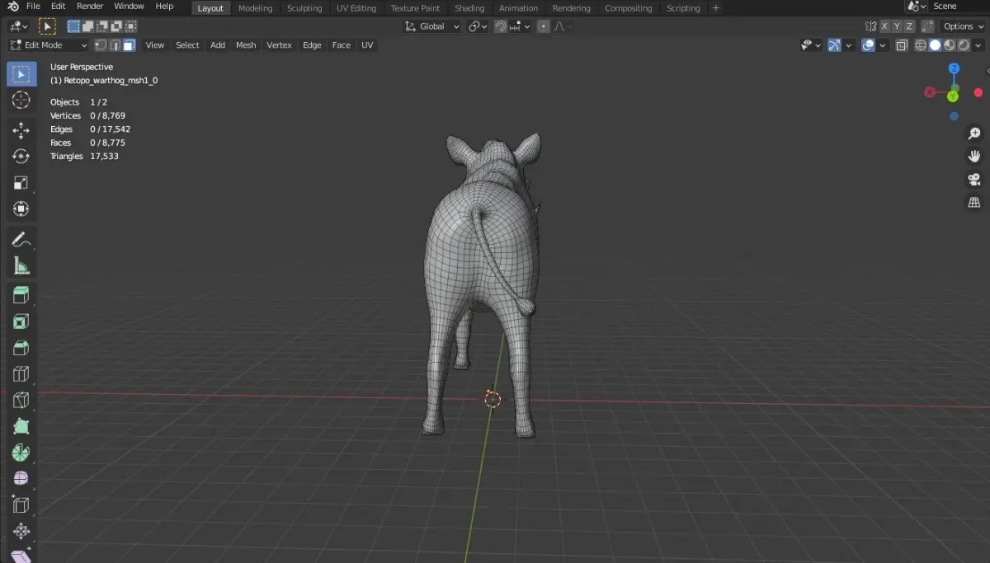
Task: Toggle proportional editing
Action: [544, 26]
